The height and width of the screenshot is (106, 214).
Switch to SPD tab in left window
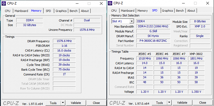48,11
